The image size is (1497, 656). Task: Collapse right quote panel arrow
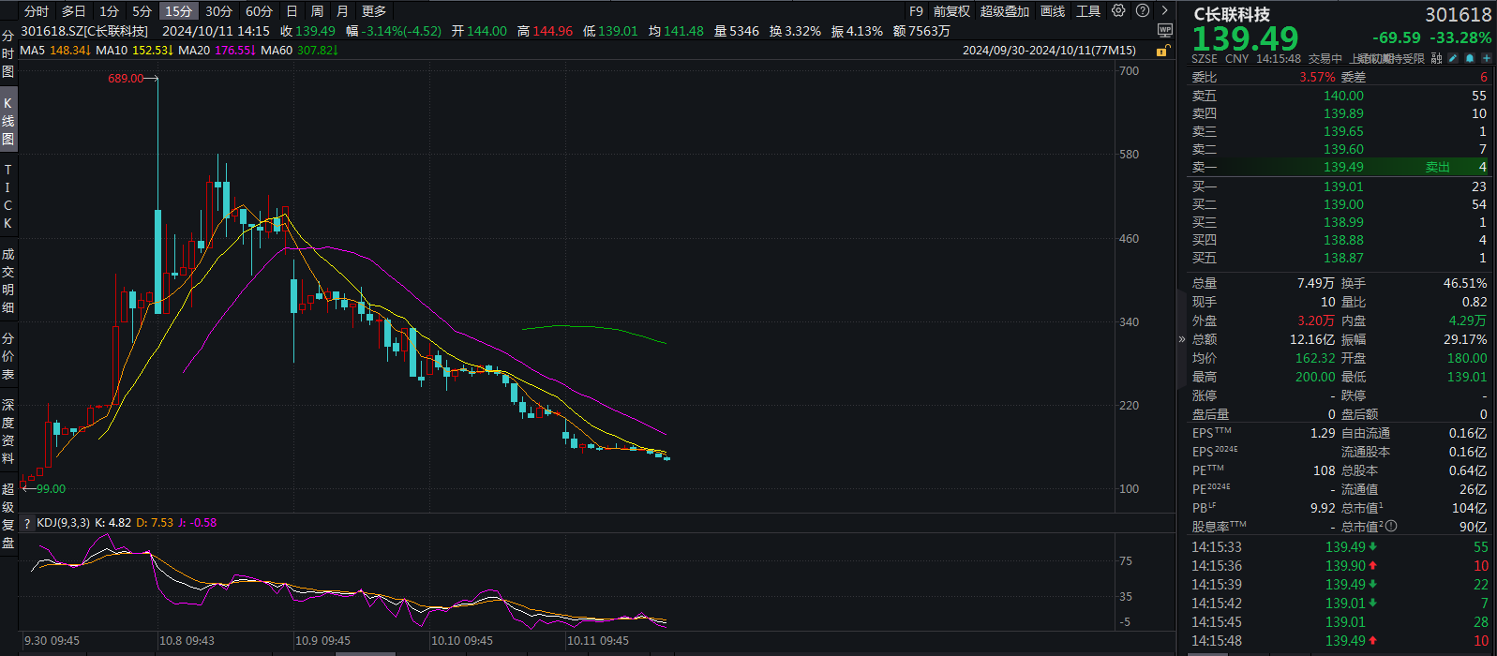(1181, 339)
